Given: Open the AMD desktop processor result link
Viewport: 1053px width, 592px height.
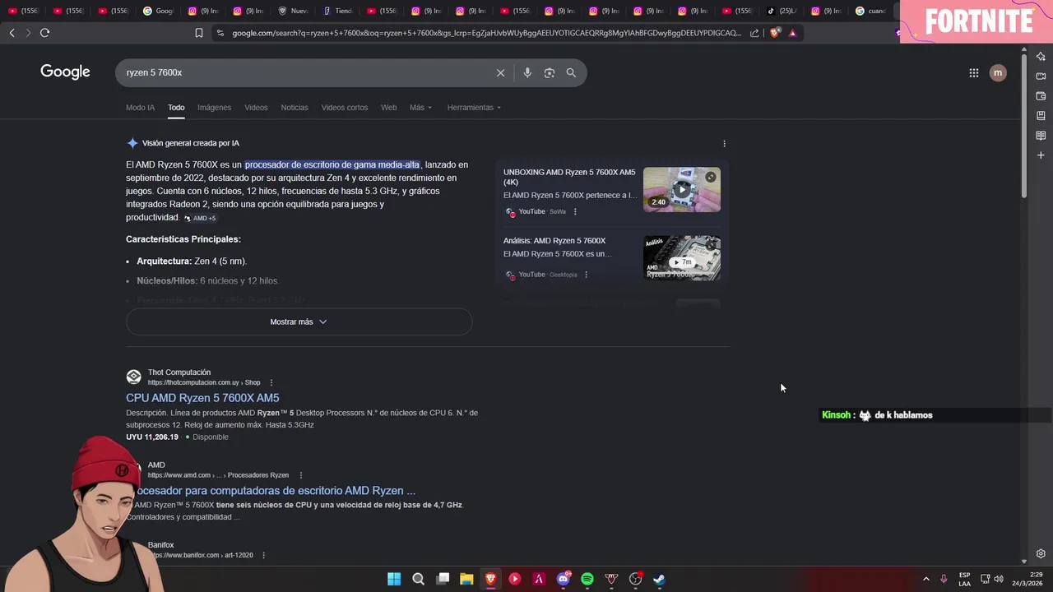Looking at the screenshot, I should pyautogui.click(x=275, y=491).
